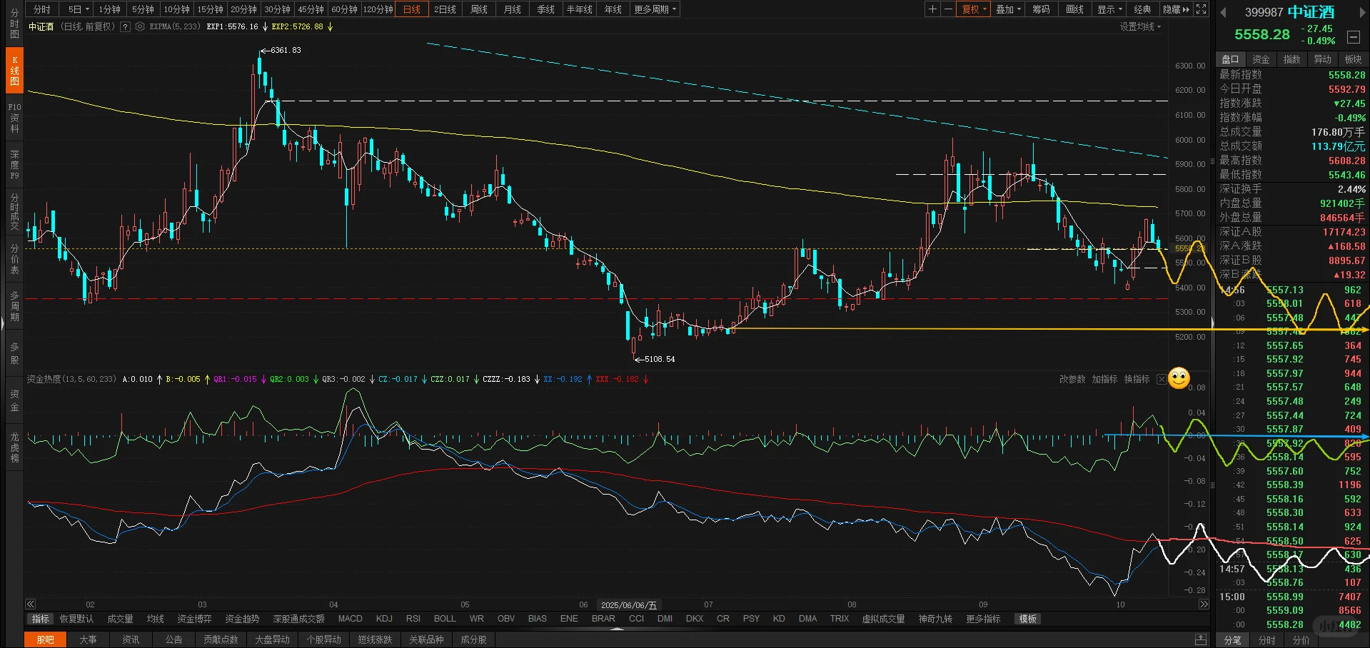The width and height of the screenshot is (1370, 648).
Task: Open the help question mark beside 前复权
Action: 126,26
